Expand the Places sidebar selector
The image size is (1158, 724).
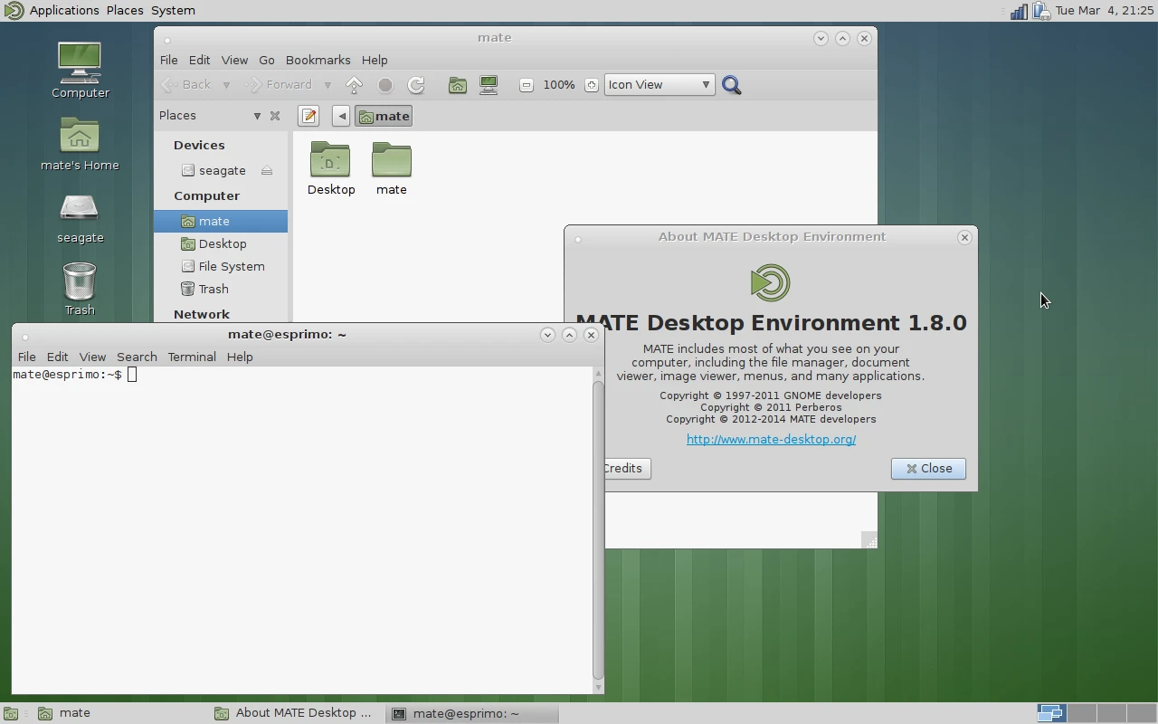[257, 116]
